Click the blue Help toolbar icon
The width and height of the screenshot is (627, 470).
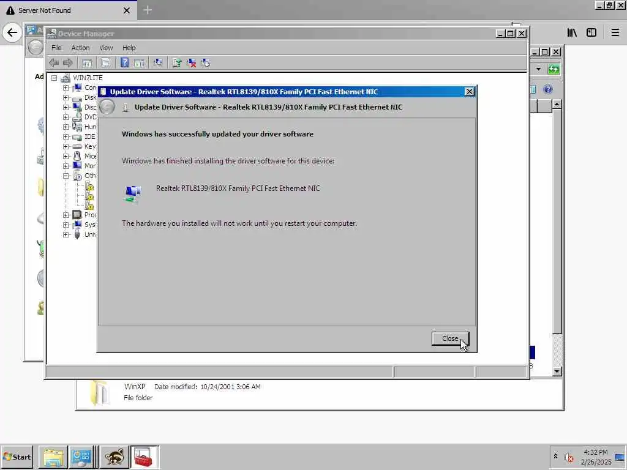[x=124, y=63]
